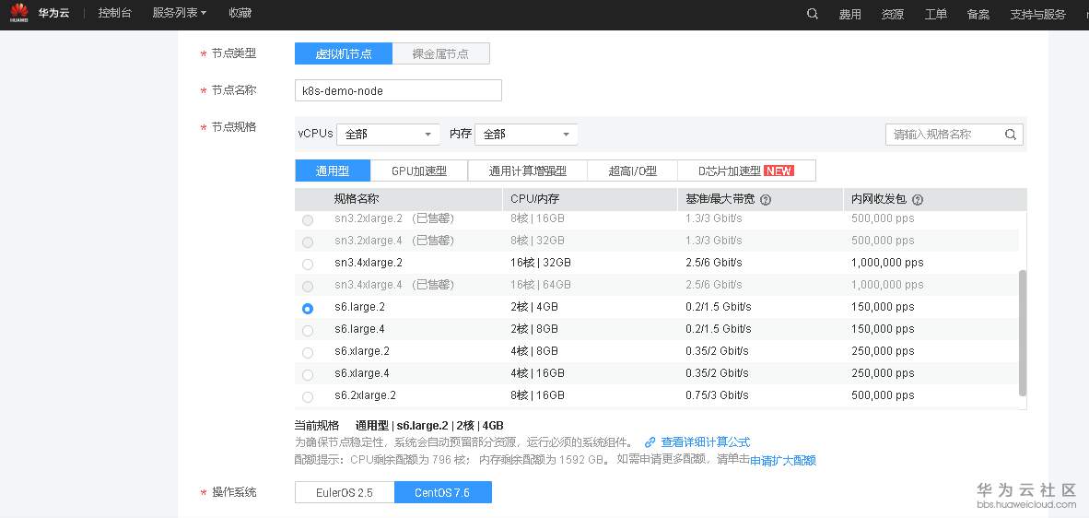Viewport: 1089px width, 518px height.
Task: Open the vCPUs 全部 dropdown
Action: click(388, 134)
